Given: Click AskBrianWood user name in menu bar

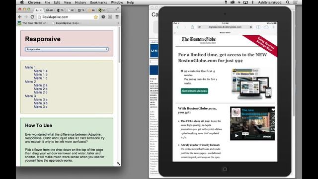Looking at the screenshot, I should 270,2.
